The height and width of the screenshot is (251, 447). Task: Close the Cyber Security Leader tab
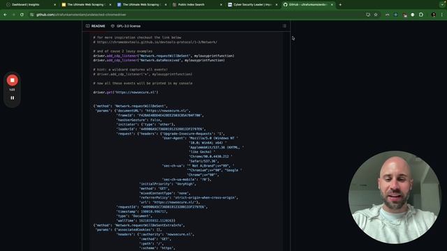pyautogui.click(x=277, y=5)
